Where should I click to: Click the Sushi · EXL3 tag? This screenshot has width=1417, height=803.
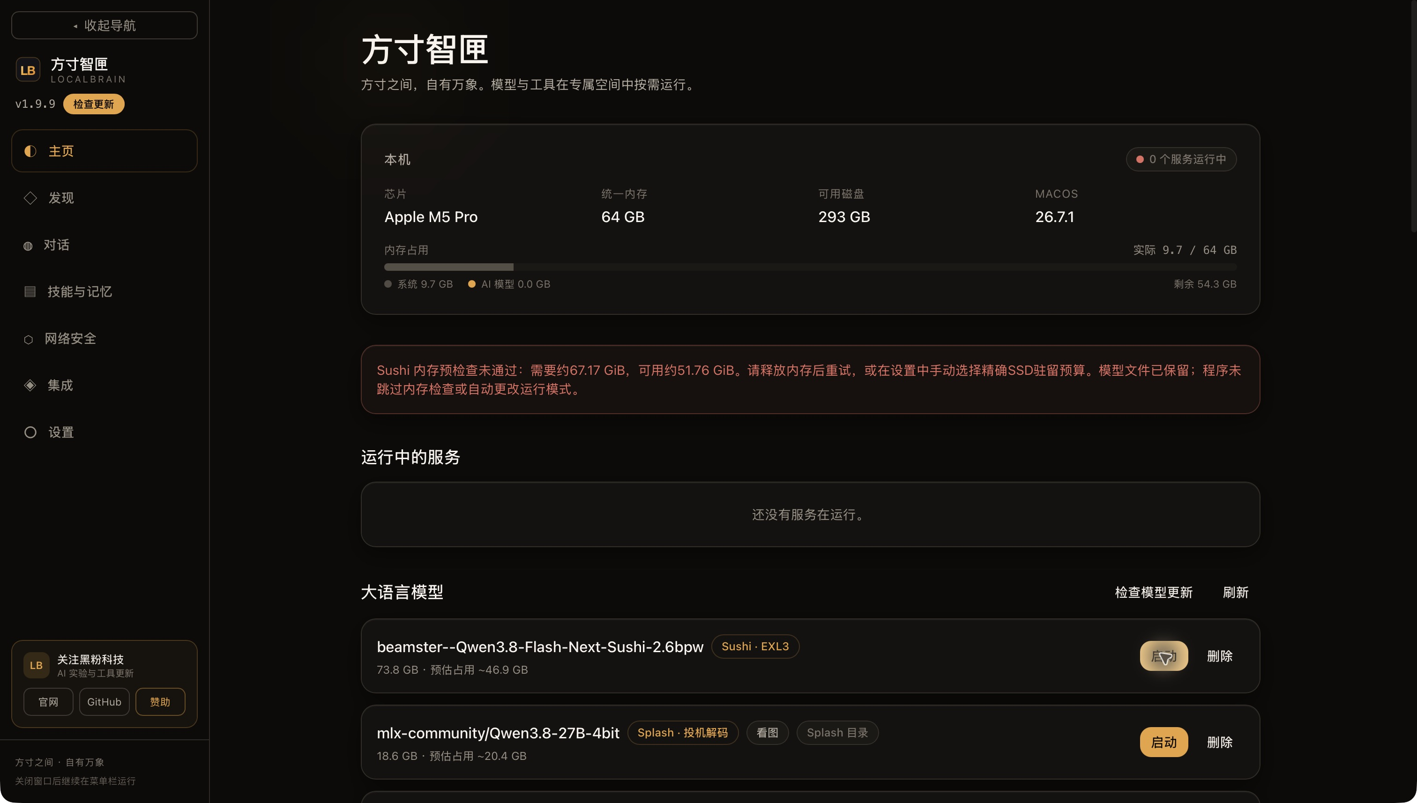point(755,647)
